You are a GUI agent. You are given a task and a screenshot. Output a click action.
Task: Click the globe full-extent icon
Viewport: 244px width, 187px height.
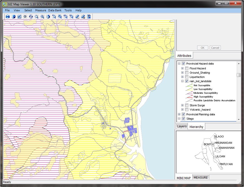point(13,17)
